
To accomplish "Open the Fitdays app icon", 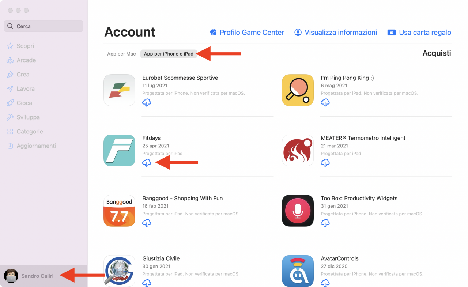I will (x=120, y=150).
